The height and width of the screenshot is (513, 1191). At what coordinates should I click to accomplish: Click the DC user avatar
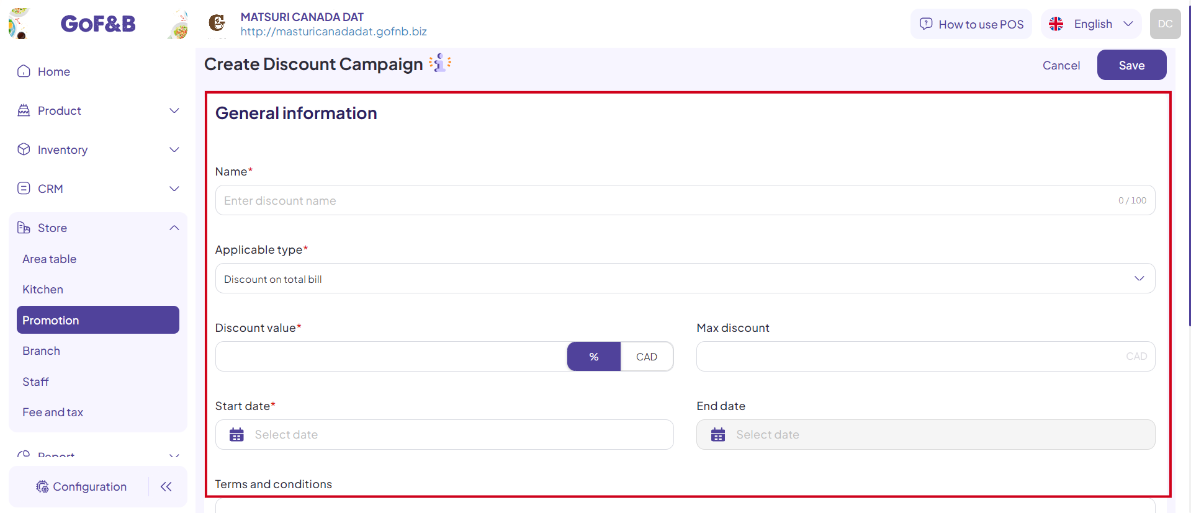[1165, 24]
